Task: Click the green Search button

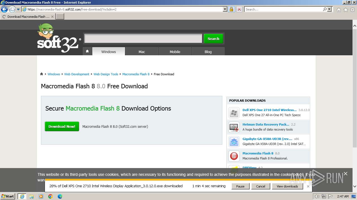Action: (213, 39)
